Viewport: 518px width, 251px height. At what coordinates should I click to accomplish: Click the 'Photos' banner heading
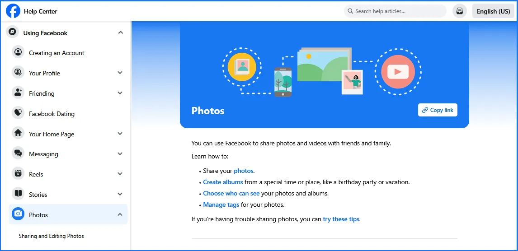coord(208,111)
